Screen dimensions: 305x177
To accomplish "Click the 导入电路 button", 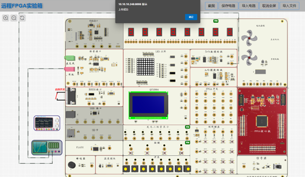I will point(249,6).
